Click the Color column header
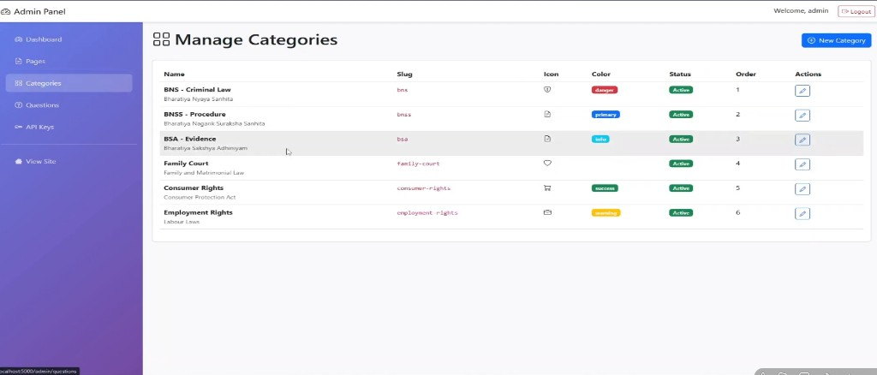 [x=600, y=74]
